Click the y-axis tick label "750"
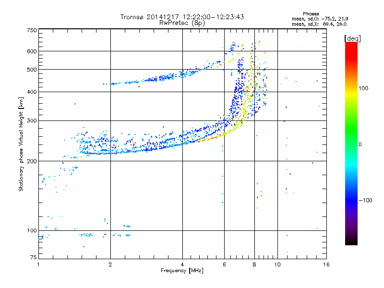This screenshot has height=288, width=384. tap(32, 30)
